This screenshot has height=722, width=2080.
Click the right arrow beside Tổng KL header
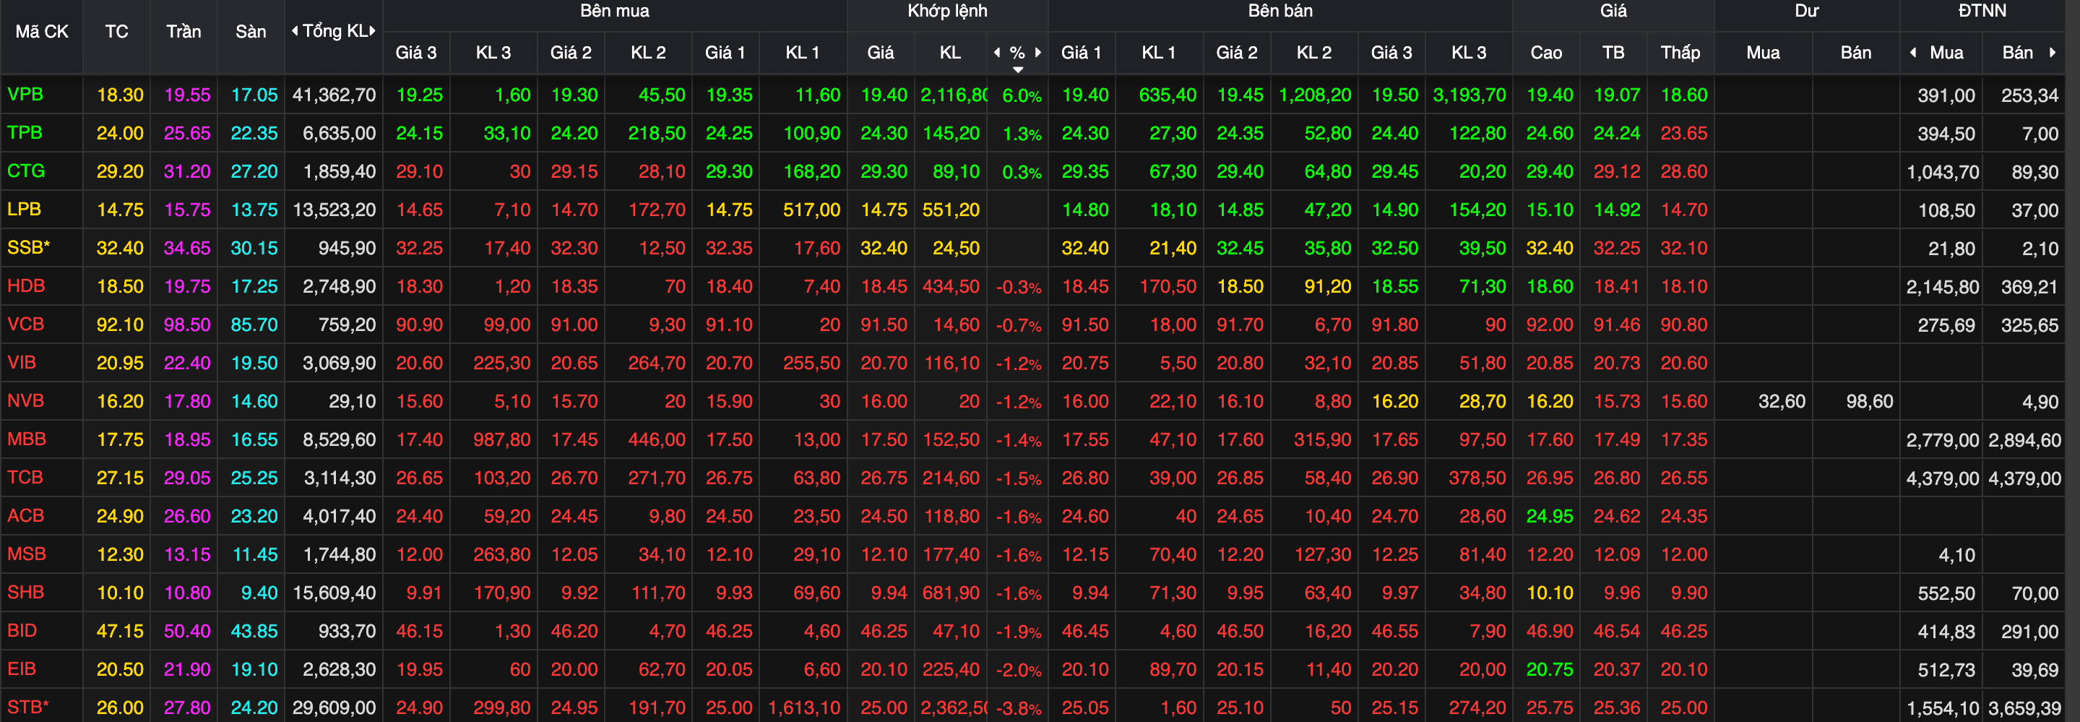coord(372,30)
